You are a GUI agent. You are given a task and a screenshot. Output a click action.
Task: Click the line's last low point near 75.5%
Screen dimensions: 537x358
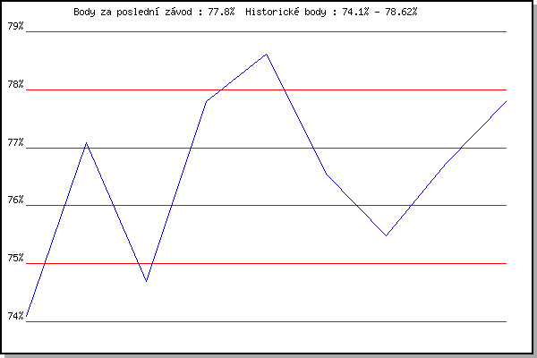point(386,235)
